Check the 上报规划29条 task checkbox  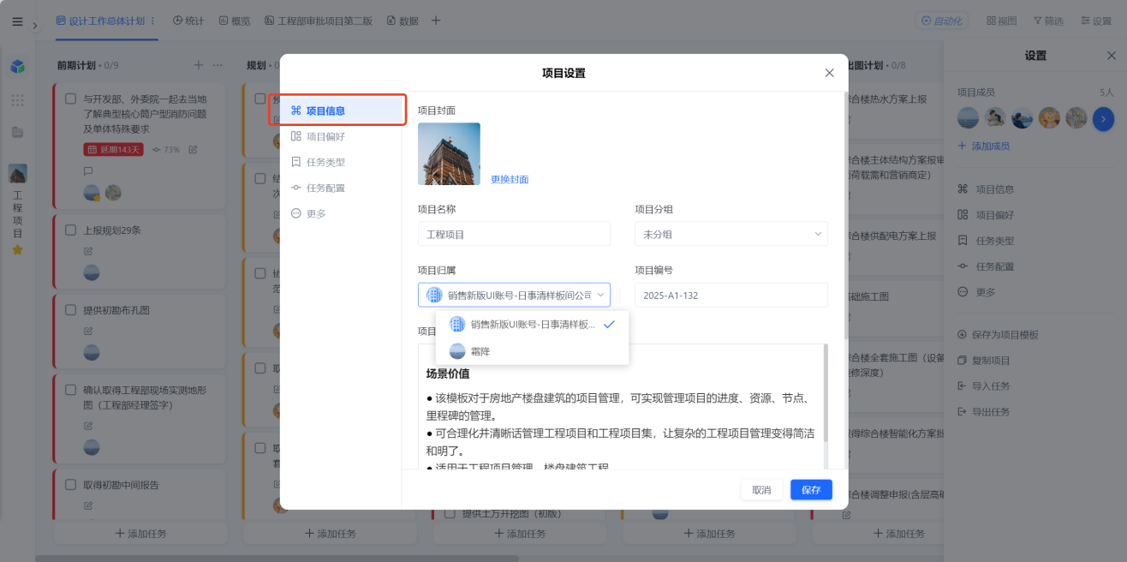coord(71,230)
